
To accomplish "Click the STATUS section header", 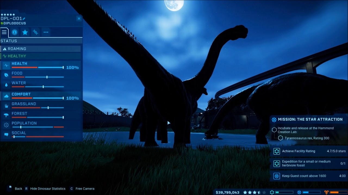I will [x=41, y=41].
